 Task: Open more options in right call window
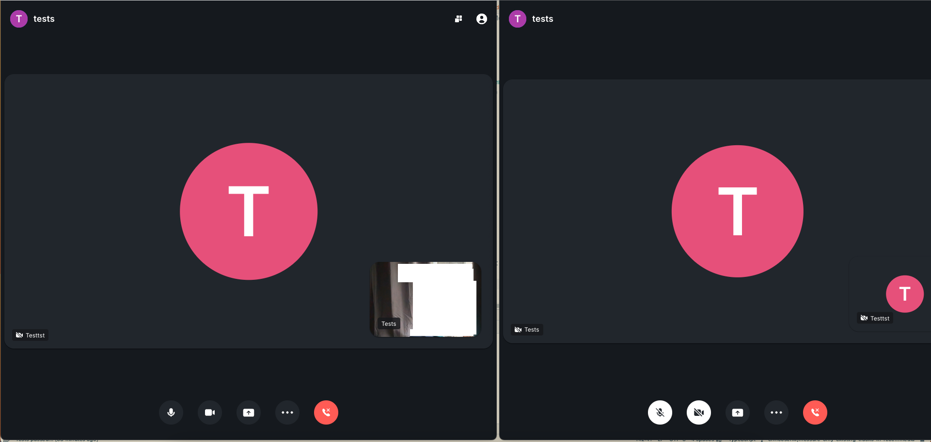pyautogui.click(x=776, y=412)
